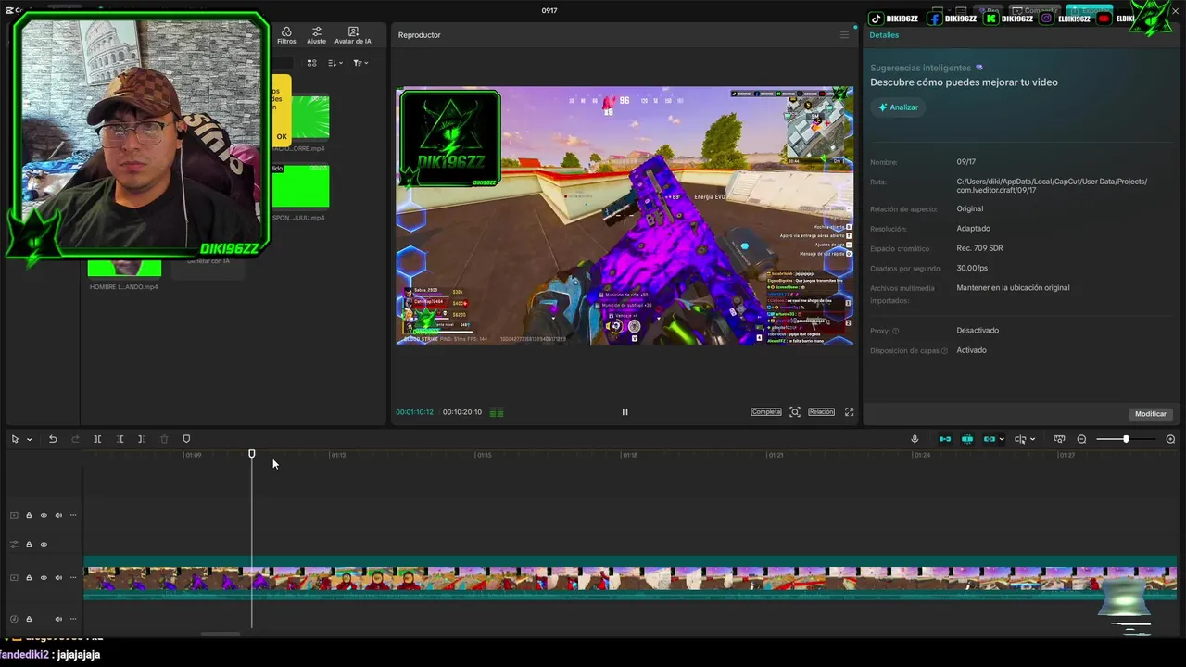This screenshot has width=1186, height=667.
Task: Select the HOMBRE L...ANDO.mp4 media clip
Action: 124,270
